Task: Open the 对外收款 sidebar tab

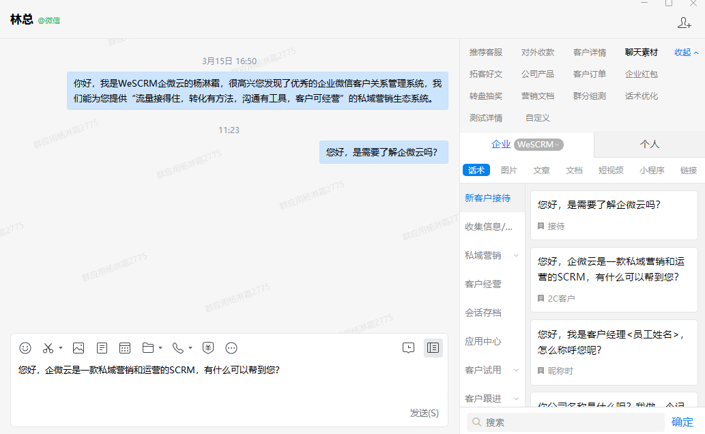Action: point(538,52)
